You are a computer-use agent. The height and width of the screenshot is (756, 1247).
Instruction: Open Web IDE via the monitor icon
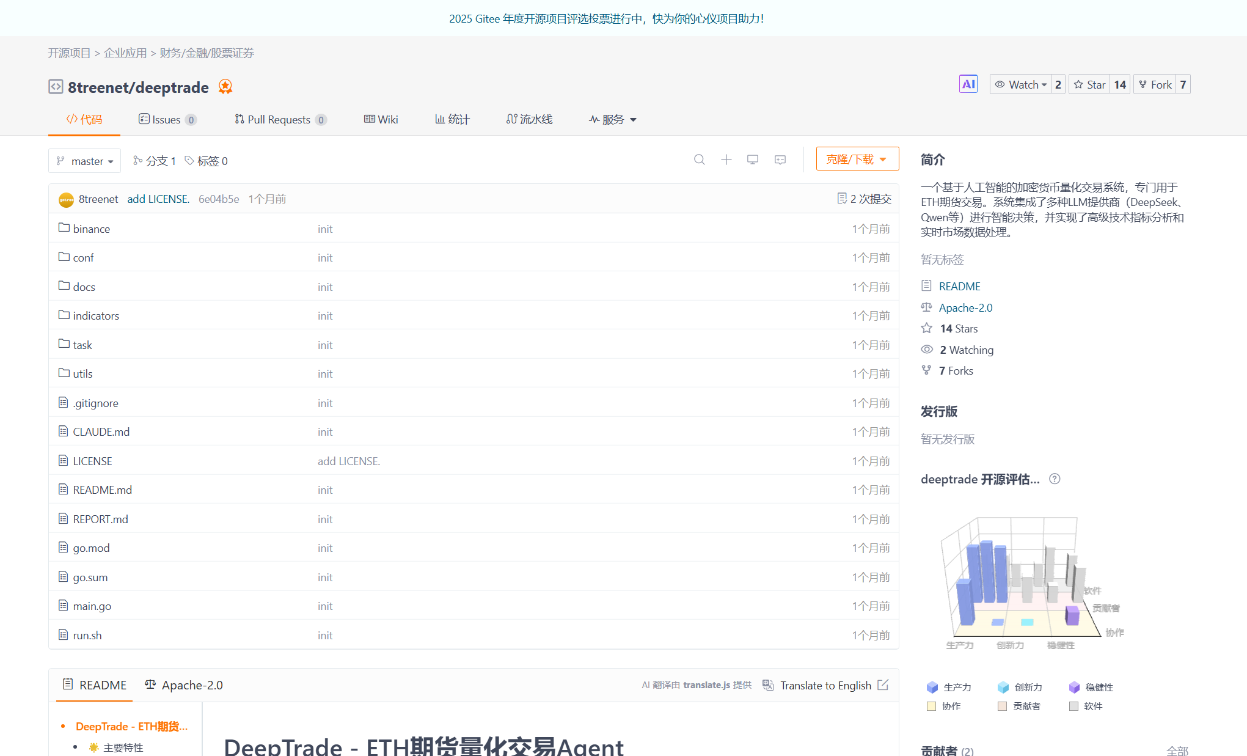752,160
